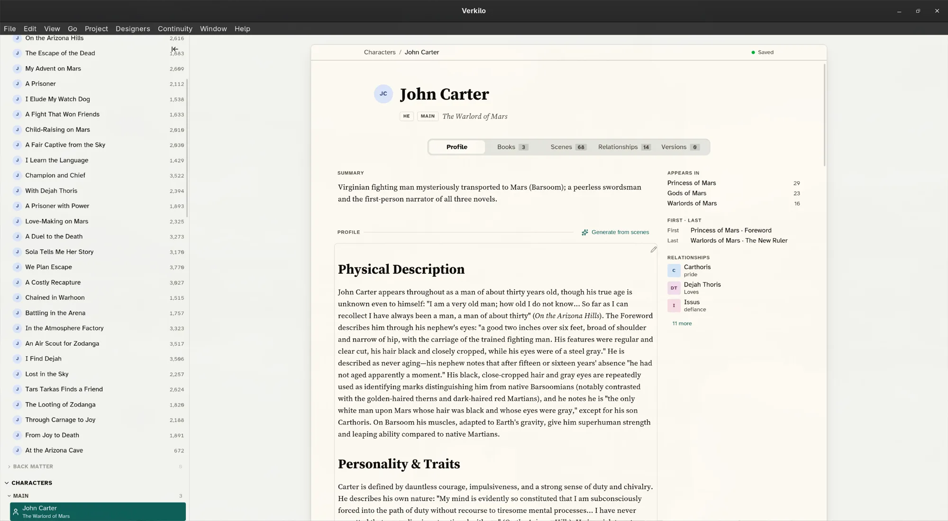Click the J icon beside We Plan Escape
The height and width of the screenshot is (521, 948).
[x=18, y=267]
